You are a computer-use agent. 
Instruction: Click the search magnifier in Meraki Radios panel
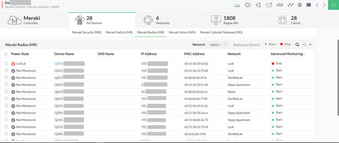[x=297, y=44]
